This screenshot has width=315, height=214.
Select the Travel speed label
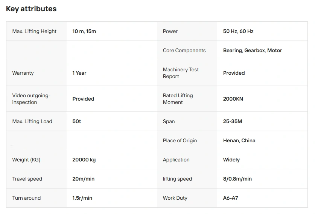(x=27, y=179)
